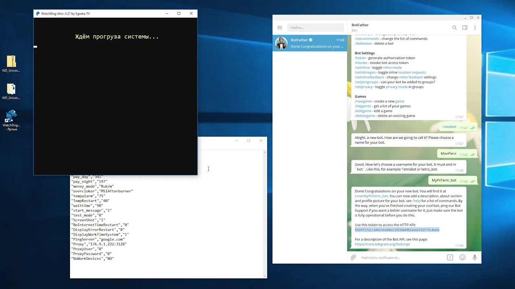Click the search icon in BotFather chat header
This screenshot has width=515, height=289.
455,28
